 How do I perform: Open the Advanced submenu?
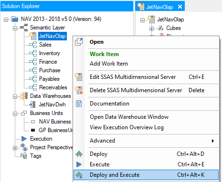point(146,141)
